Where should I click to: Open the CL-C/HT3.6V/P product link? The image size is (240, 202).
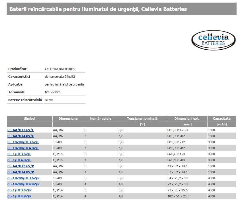tap(19, 190)
